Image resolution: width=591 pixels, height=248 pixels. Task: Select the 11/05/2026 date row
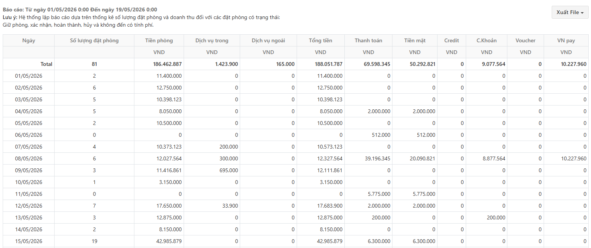coord(295,194)
